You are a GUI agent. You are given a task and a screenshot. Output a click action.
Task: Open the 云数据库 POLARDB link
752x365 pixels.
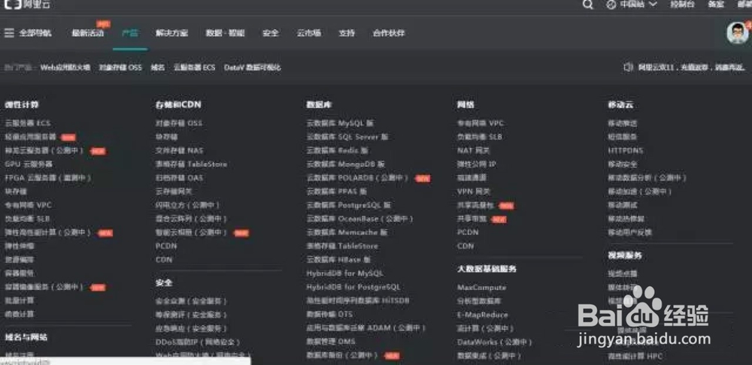[357, 178]
